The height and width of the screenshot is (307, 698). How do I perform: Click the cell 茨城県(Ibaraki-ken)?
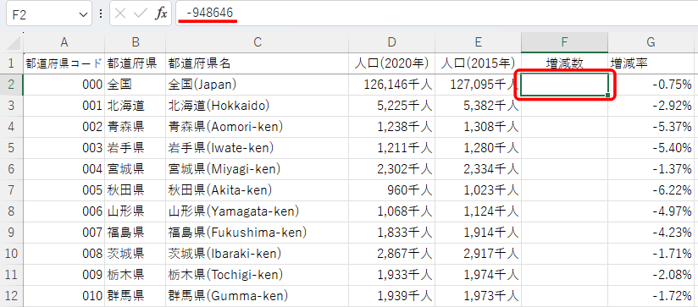(x=258, y=254)
